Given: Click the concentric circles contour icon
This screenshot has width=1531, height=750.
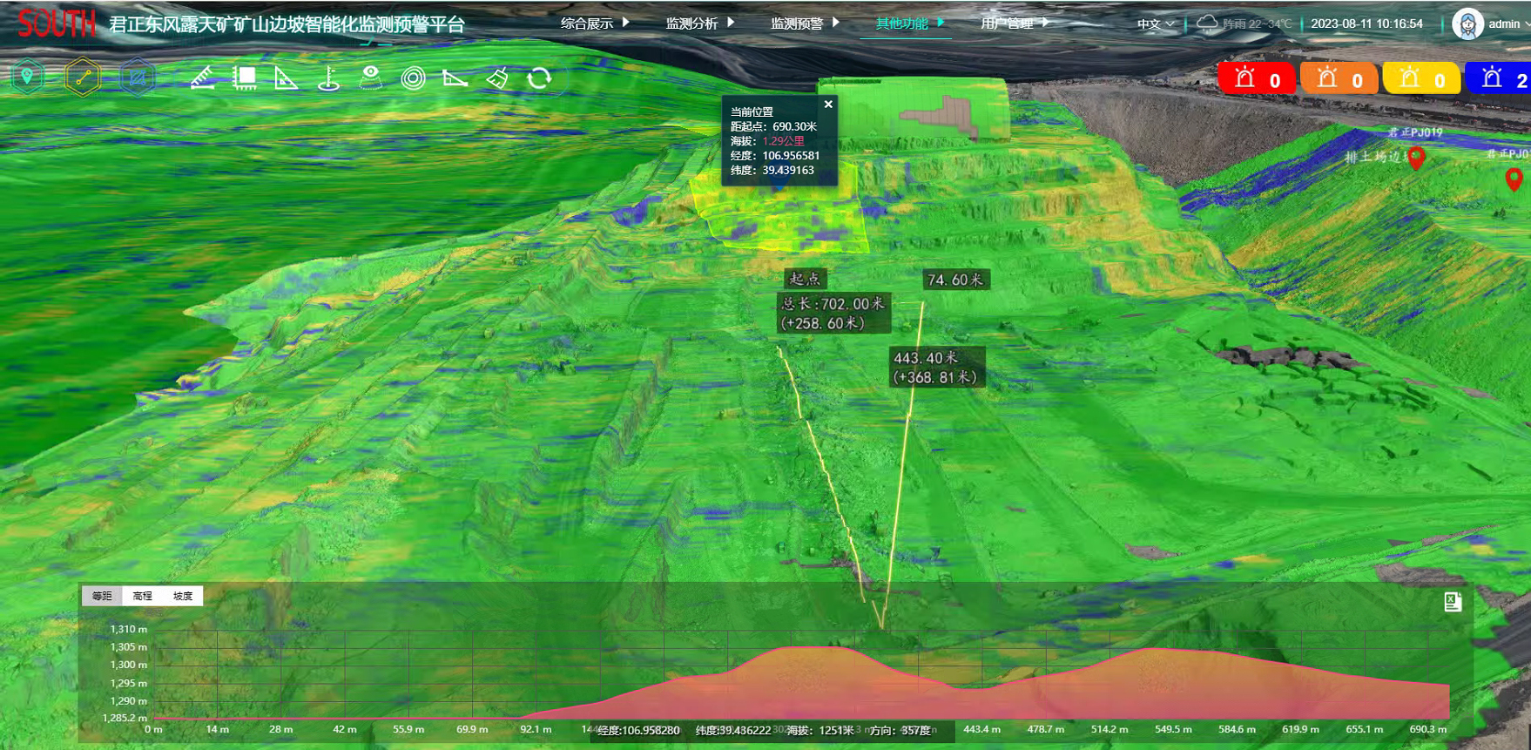Looking at the screenshot, I should [413, 78].
